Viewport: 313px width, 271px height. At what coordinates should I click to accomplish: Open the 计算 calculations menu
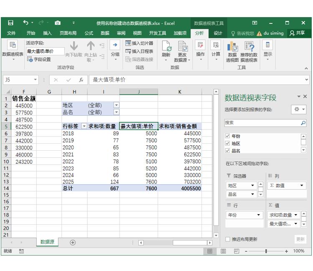[216, 51]
